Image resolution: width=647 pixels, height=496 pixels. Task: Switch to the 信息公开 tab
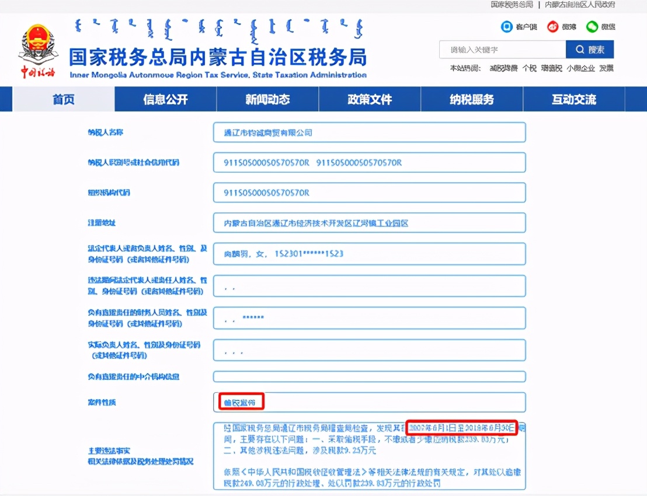click(165, 99)
